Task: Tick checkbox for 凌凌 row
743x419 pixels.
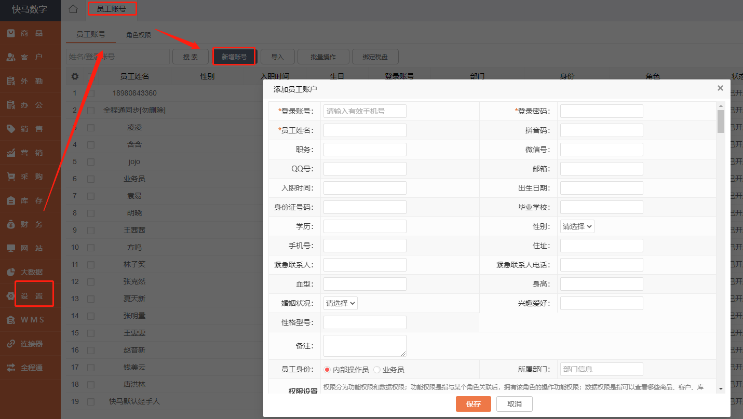Action: tap(91, 128)
